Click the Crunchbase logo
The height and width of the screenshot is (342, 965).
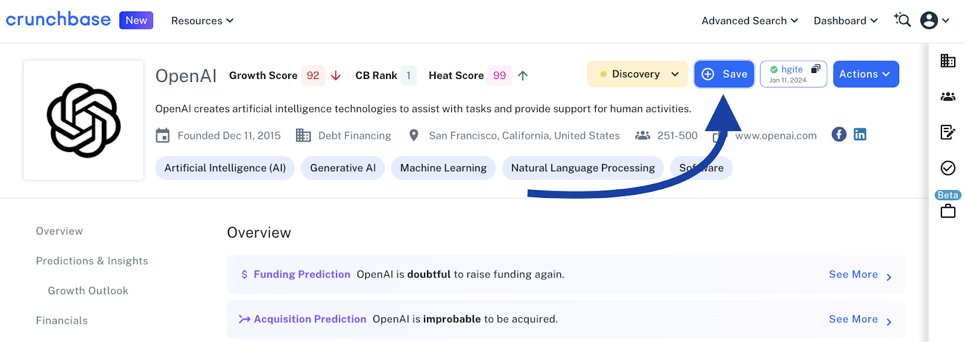pos(59,19)
